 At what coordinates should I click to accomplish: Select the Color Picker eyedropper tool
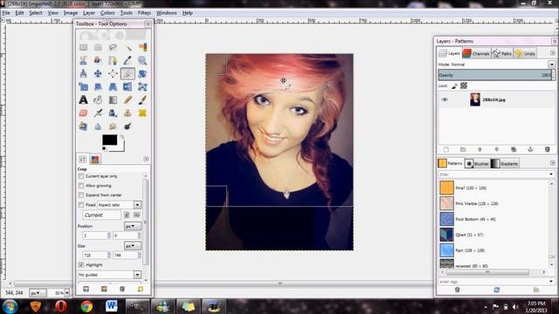coord(128,60)
